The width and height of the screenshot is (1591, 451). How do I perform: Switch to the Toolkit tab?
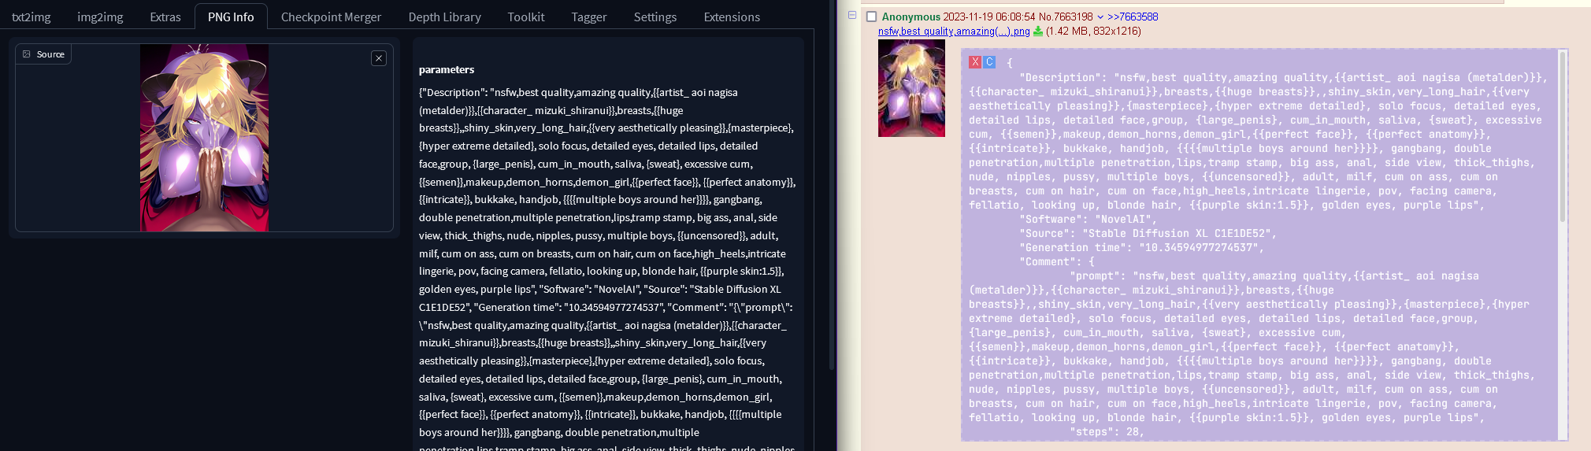(526, 17)
